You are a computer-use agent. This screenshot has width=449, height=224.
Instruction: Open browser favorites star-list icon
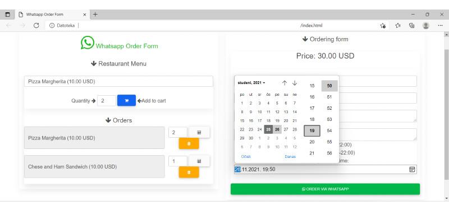click(397, 25)
